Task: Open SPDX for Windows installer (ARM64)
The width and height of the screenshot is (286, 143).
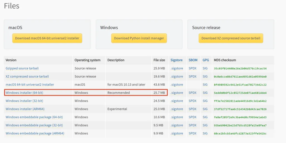Action: click(193, 109)
